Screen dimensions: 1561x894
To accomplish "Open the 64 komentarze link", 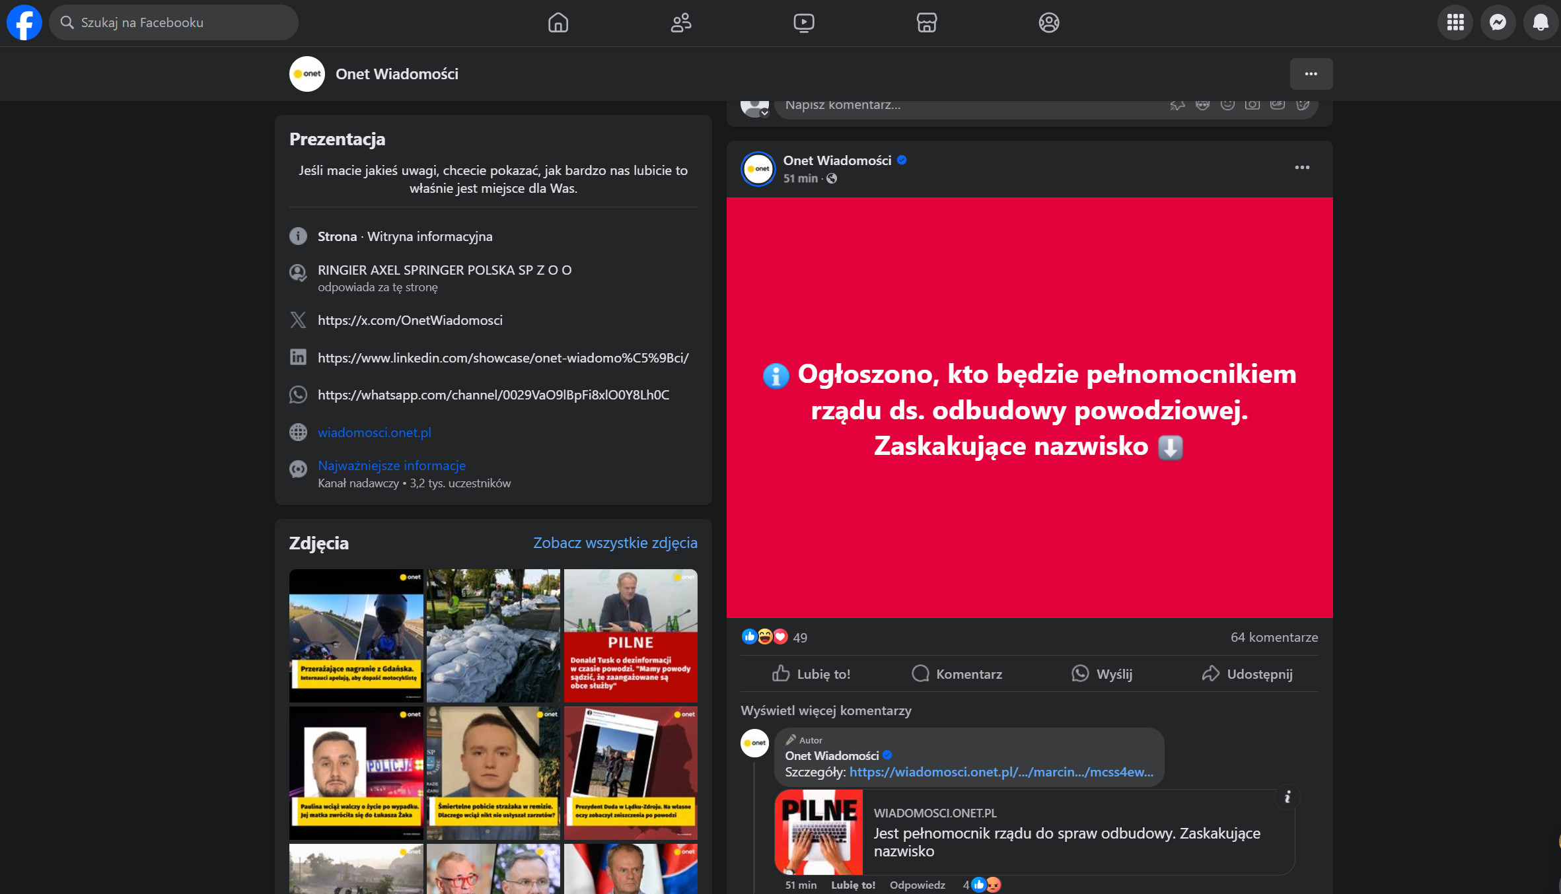I will tap(1274, 637).
